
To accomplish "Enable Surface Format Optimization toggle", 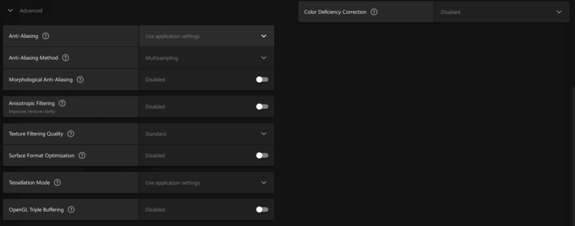I will [x=262, y=155].
